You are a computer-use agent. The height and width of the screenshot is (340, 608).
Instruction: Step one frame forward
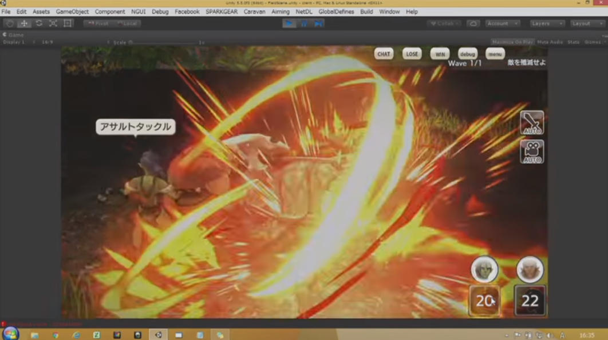coord(318,23)
